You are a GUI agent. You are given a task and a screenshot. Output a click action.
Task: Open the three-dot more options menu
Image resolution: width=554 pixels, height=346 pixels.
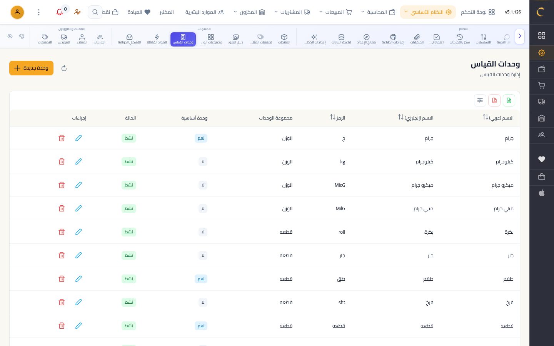39,12
